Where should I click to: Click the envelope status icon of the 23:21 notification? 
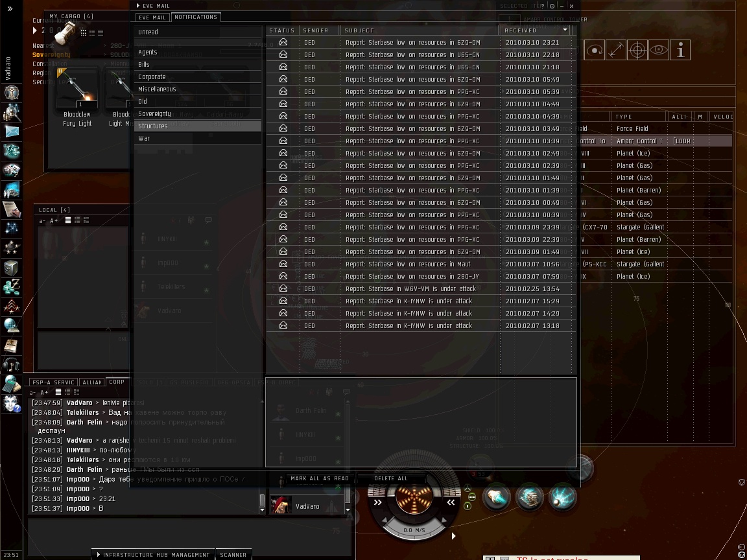pos(283,42)
